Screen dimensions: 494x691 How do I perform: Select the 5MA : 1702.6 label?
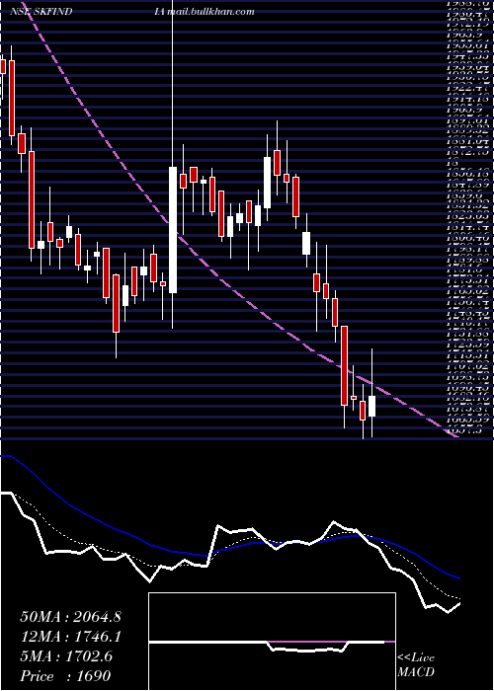pyautogui.click(x=66, y=656)
